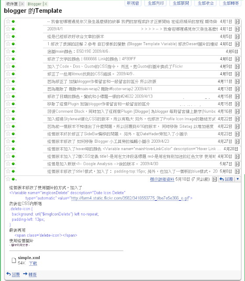Click attachment icon on the 4月23日 row
This screenshot has height=281, width=245.
coord(237,134)
